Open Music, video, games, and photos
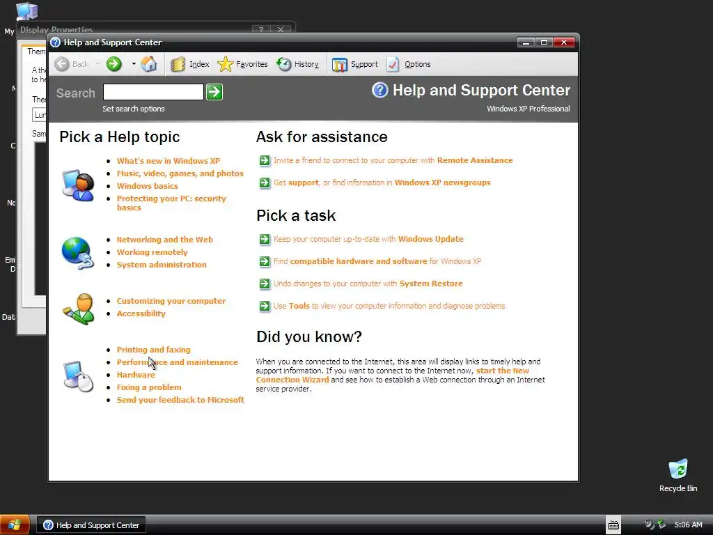 click(x=180, y=173)
